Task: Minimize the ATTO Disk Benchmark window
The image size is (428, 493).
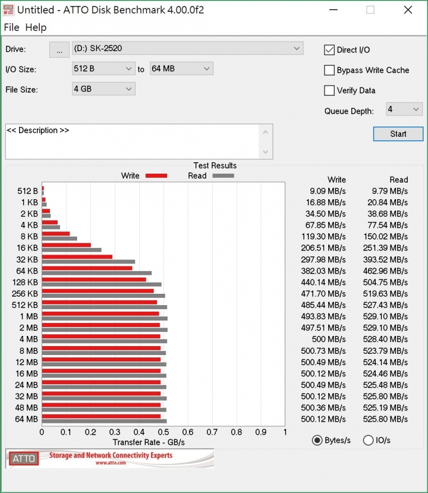Action: pos(333,10)
